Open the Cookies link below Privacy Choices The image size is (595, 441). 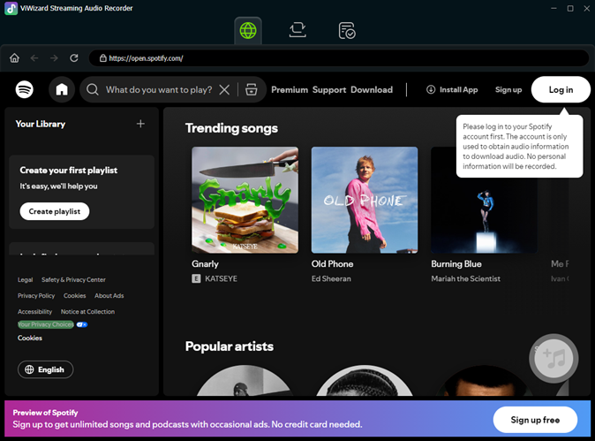(30, 338)
